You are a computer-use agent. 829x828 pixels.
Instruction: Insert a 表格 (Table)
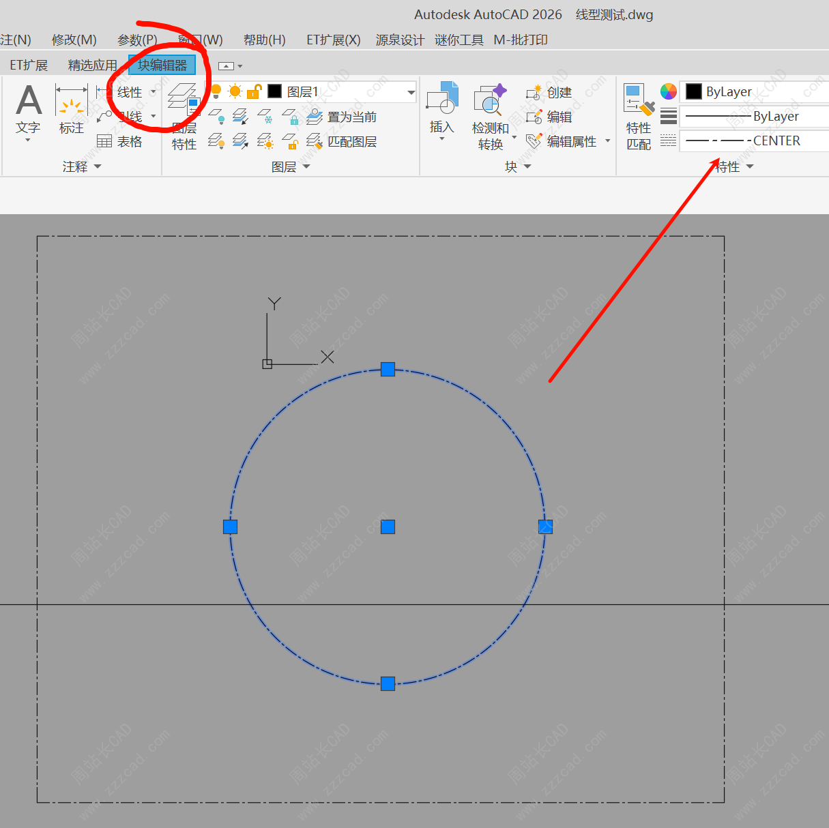(x=120, y=142)
